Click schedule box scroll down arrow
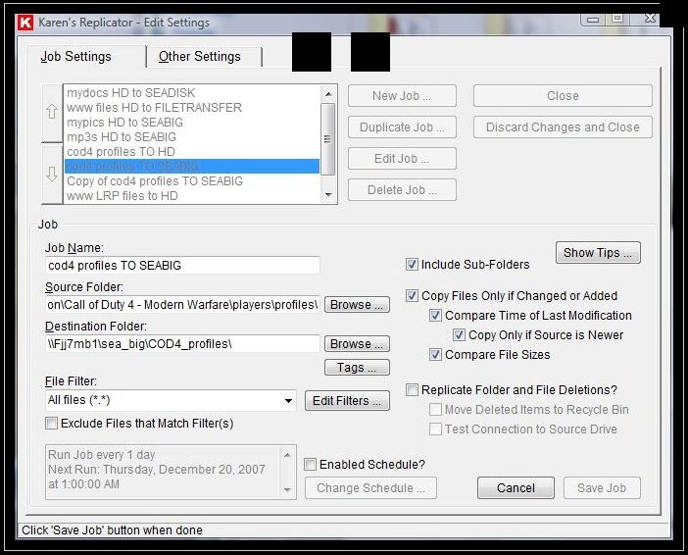688x555 pixels. tap(287, 489)
